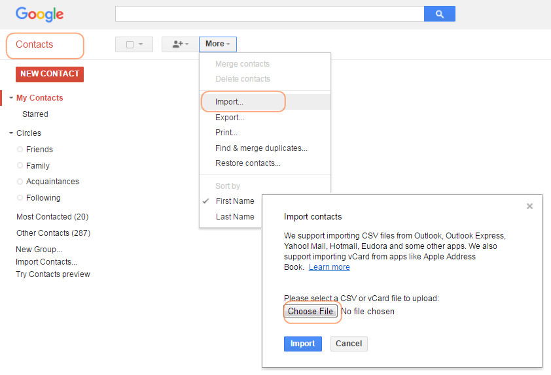Screen dimensions: 551x375
Task: Click the NEW CONTACT button
Action: point(50,74)
